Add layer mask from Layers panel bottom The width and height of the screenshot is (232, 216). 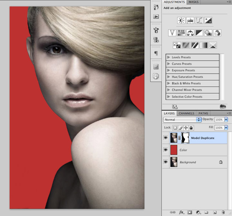click(x=189, y=212)
